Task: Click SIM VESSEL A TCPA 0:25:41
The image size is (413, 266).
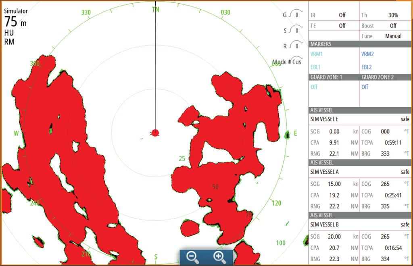Action: coord(393,195)
